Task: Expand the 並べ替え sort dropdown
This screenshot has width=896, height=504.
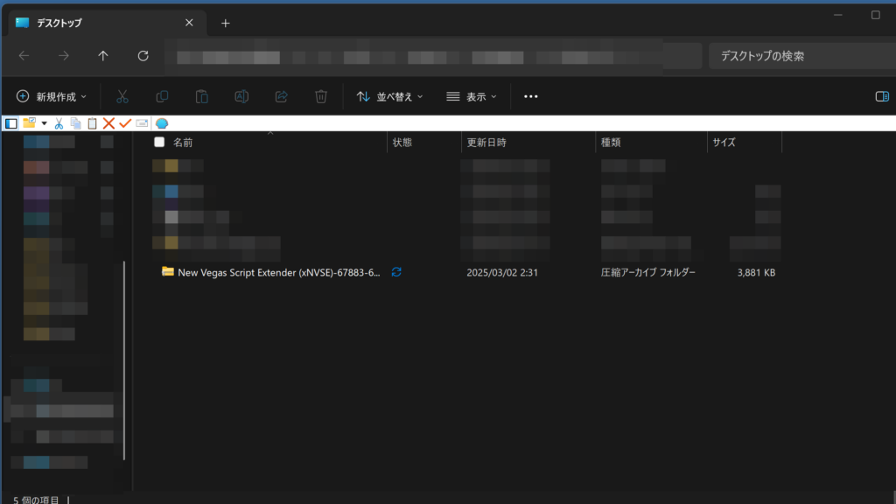Action: [x=390, y=96]
